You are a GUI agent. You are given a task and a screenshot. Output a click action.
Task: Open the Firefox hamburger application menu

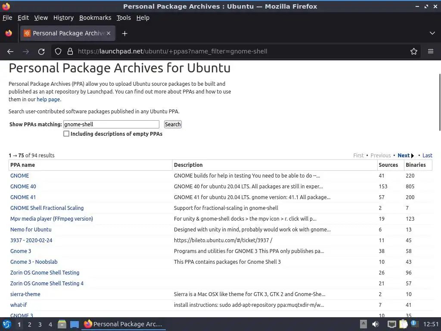(x=430, y=51)
